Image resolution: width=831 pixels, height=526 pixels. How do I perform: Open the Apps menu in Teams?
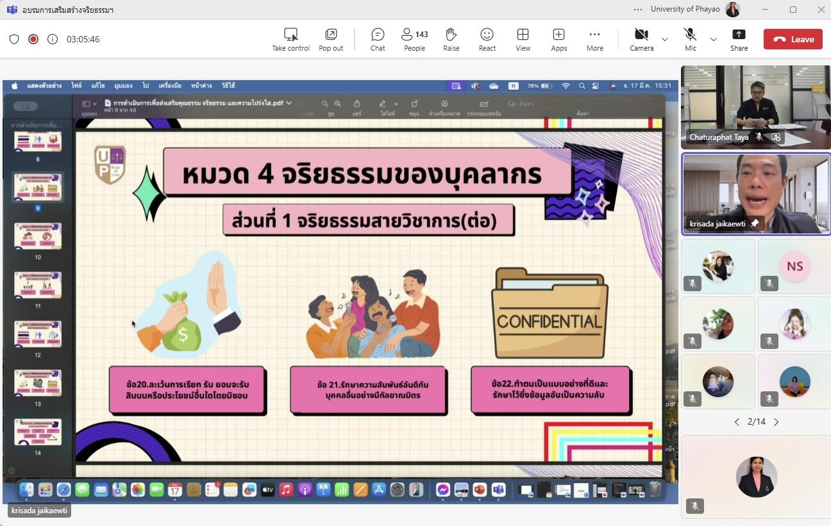(558, 39)
